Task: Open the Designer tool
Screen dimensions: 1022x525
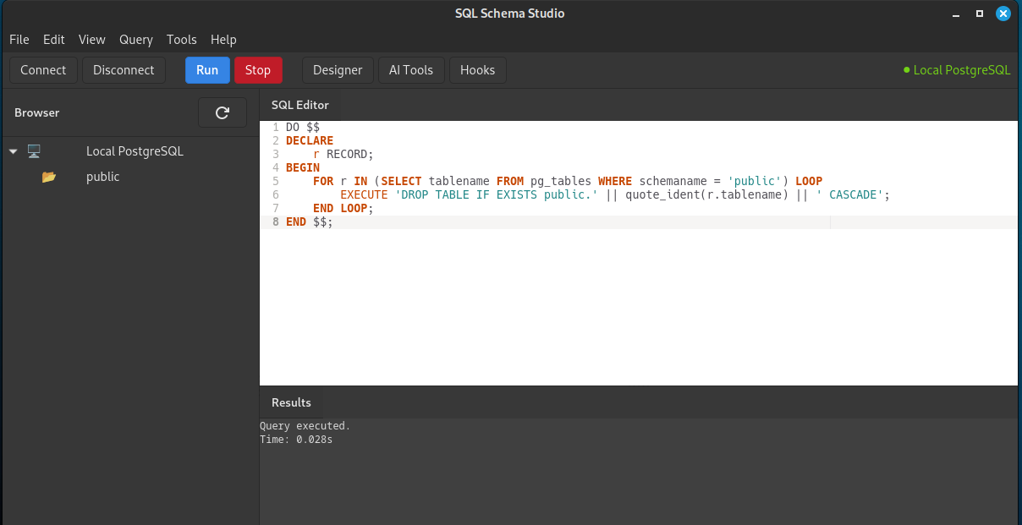Action: point(338,70)
